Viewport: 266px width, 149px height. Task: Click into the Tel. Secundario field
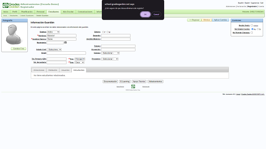click(57, 62)
